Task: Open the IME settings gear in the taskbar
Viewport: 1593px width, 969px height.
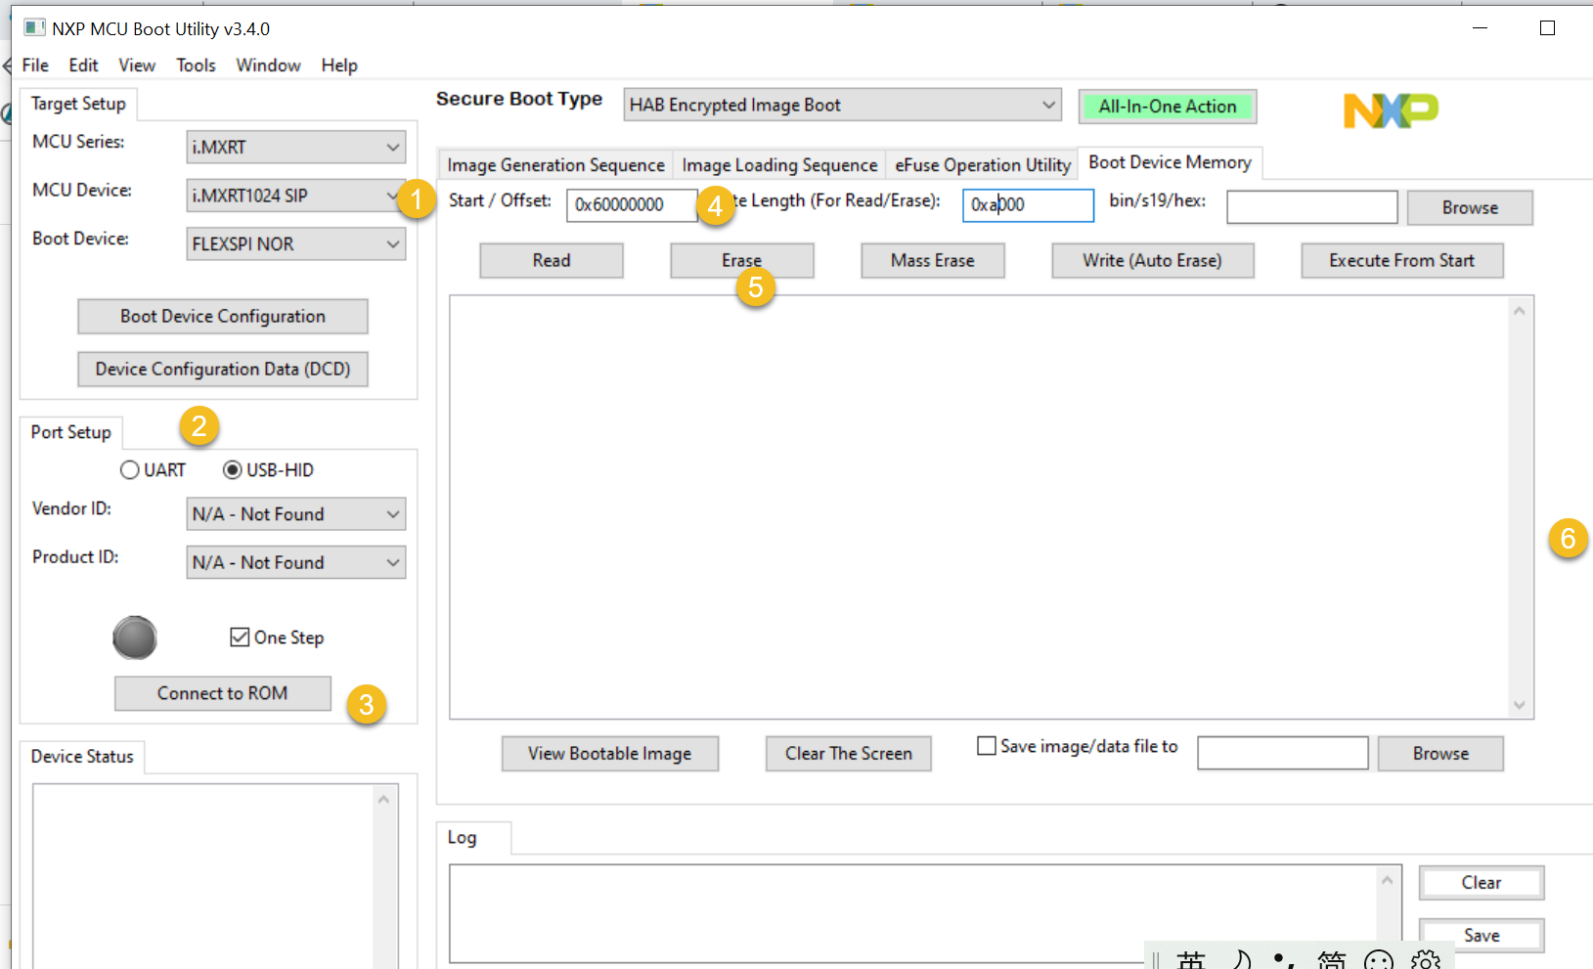Action: point(1425,961)
